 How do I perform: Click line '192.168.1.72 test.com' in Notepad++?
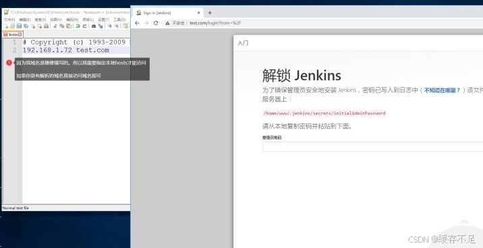click(66, 50)
